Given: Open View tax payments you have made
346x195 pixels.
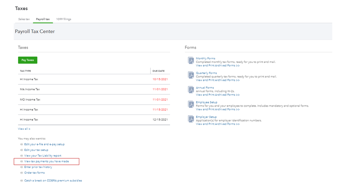Looking at the screenshot, I should tap(46, 161).
